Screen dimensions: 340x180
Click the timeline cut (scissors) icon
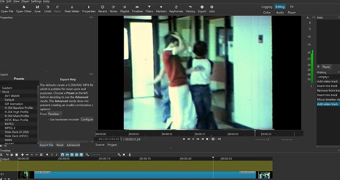tap(7, 155)
